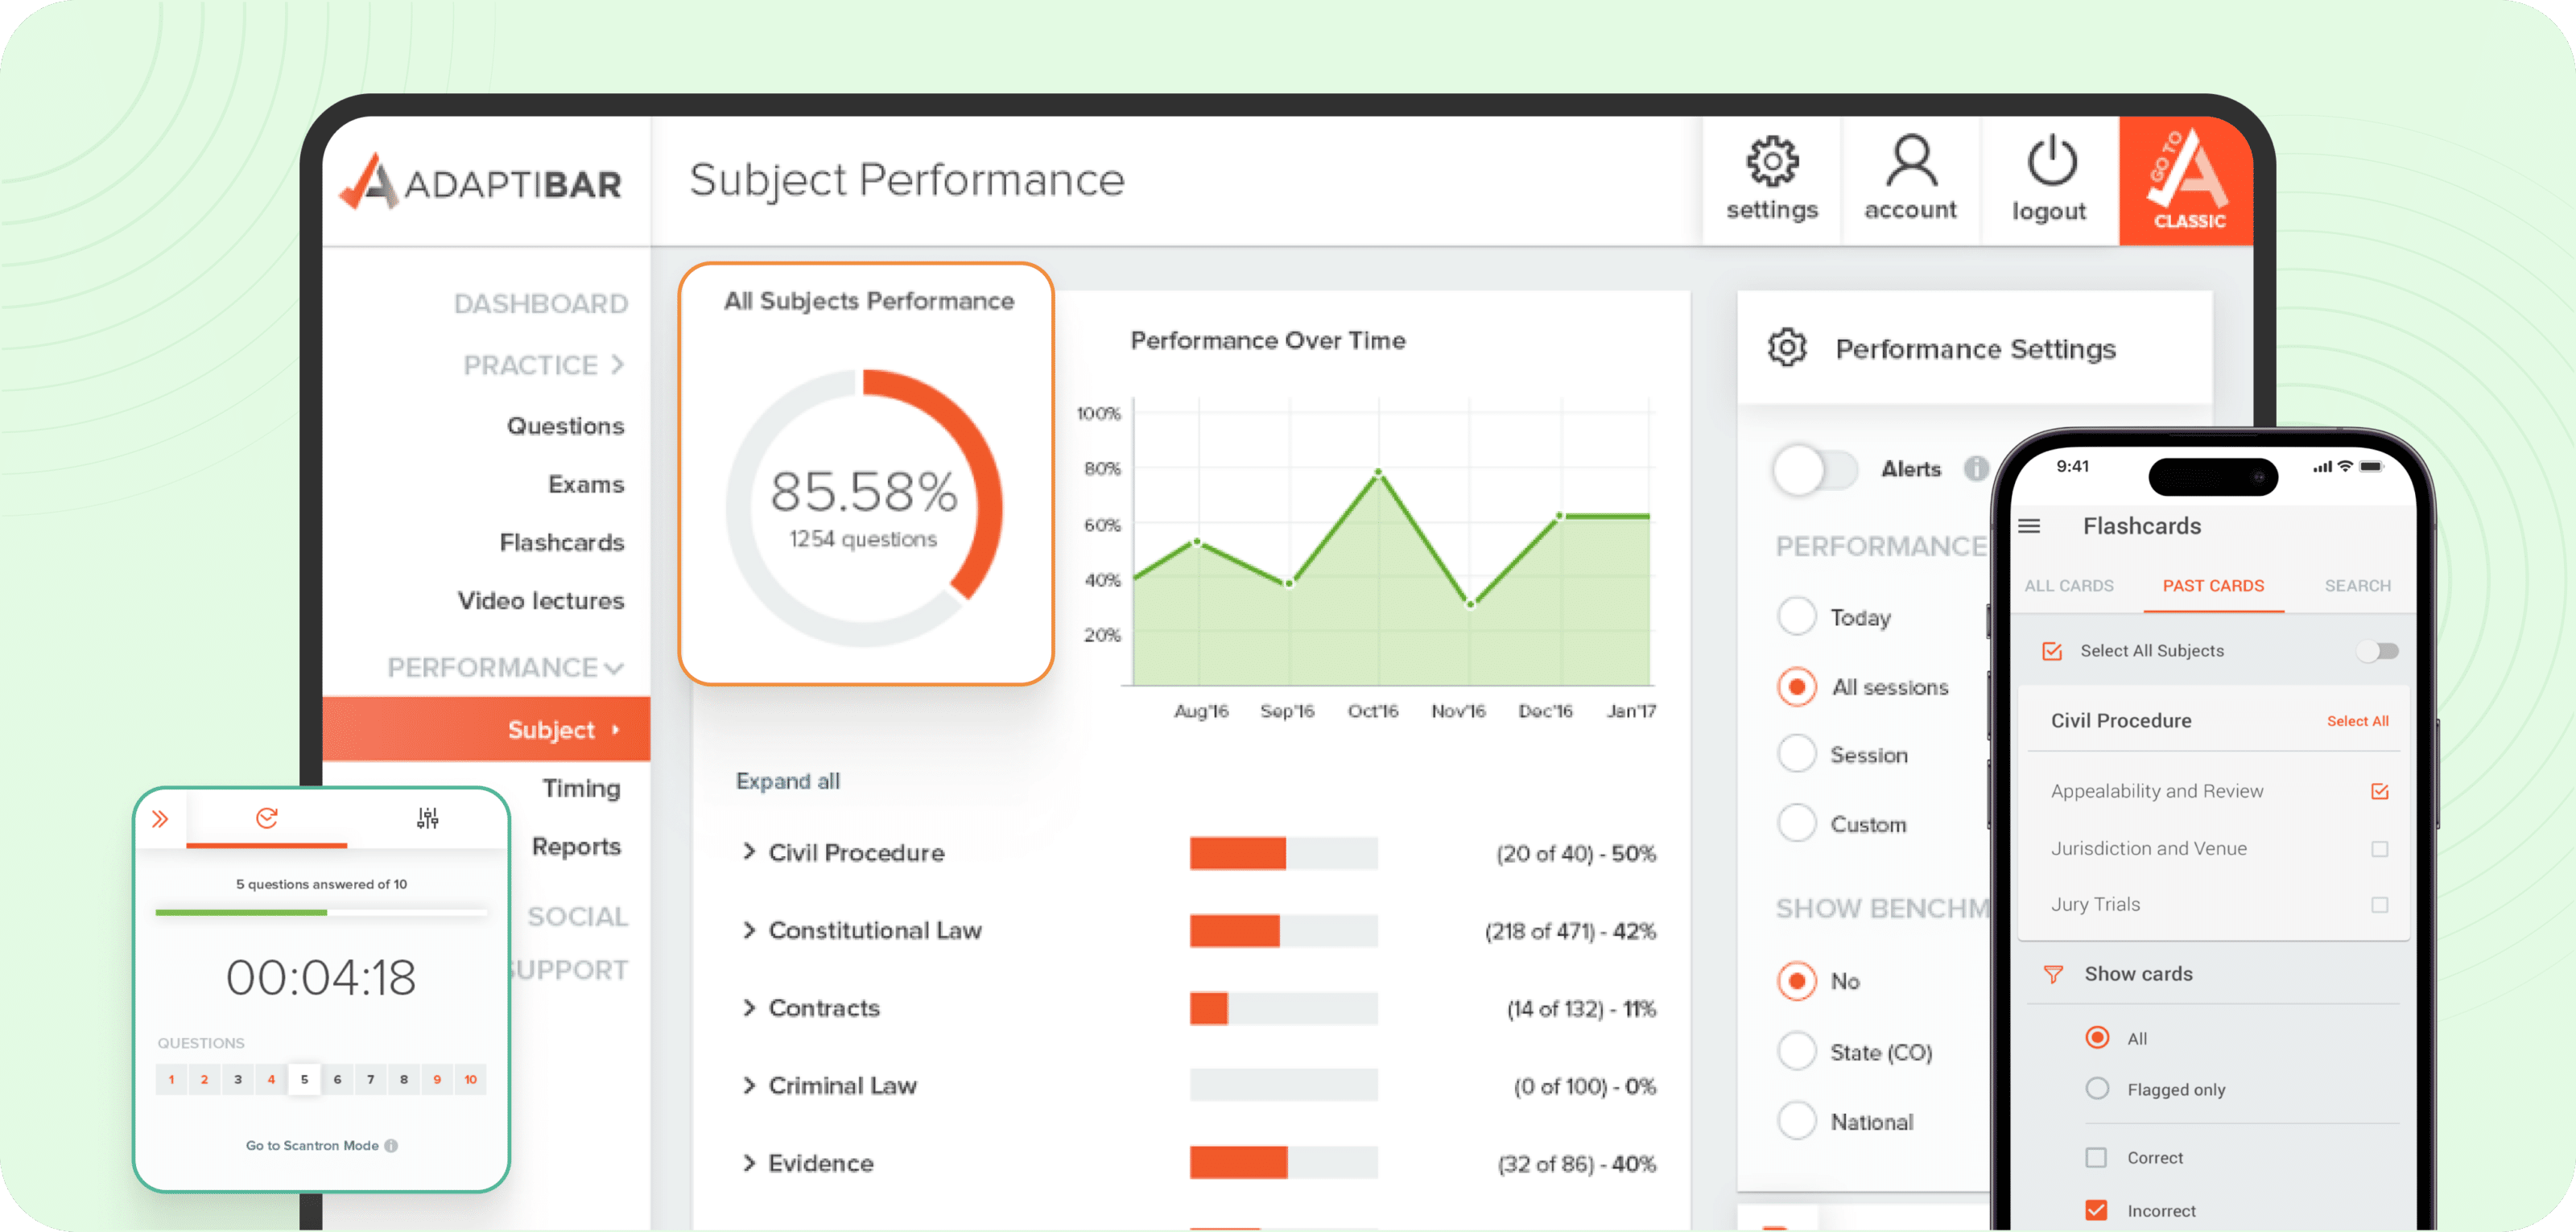
Task: Collapse the PERFORMANCE menu chevron
Action: (x=614, y=668)
